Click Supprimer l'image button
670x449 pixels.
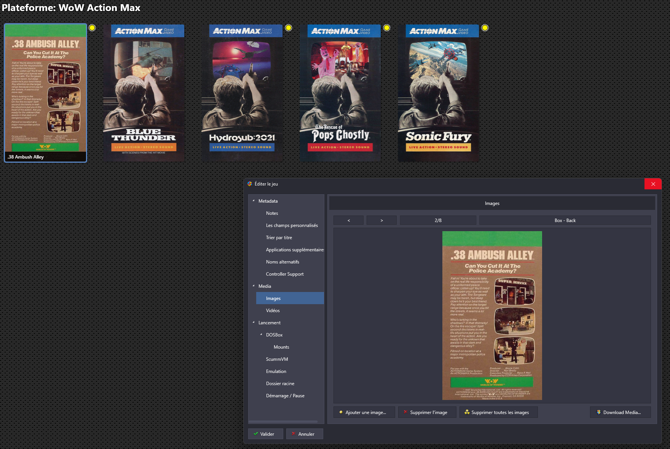(427, 412)
